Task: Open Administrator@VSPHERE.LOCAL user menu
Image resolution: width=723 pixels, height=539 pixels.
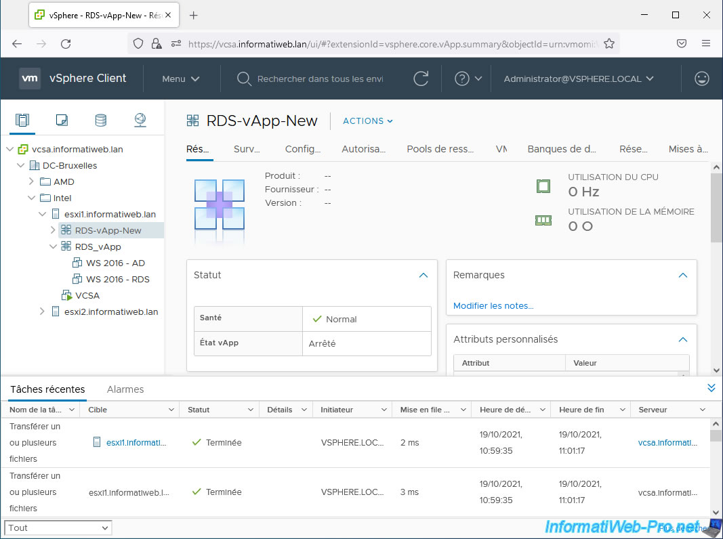Action: pos(579,79)
